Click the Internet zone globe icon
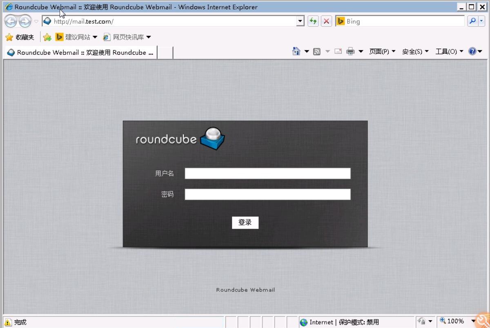The image size is (490, 328). (x=304, y=322)
